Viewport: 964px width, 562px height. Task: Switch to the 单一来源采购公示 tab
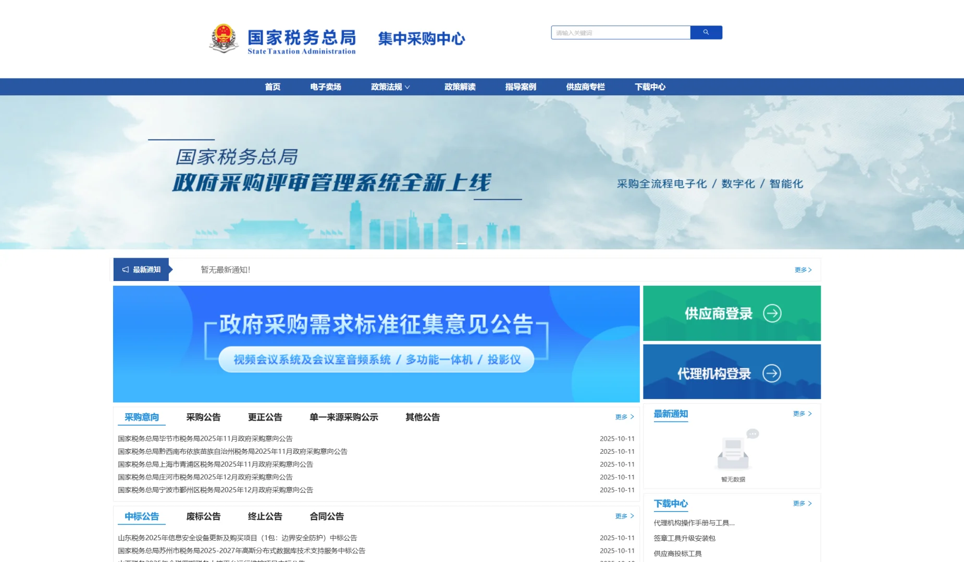pos(344,417)
